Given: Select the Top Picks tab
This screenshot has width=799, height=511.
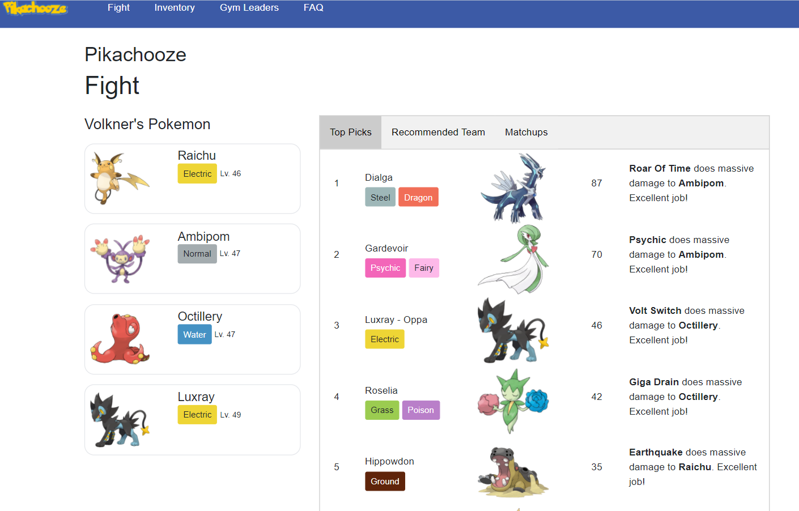Looking at the screenshot, I should [351, 132].
